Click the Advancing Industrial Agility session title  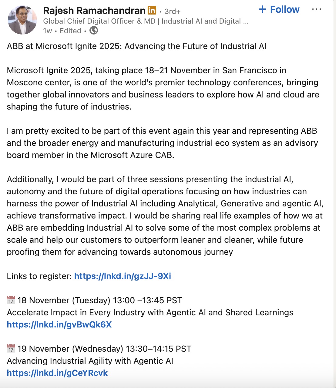(x=90, y=361)
